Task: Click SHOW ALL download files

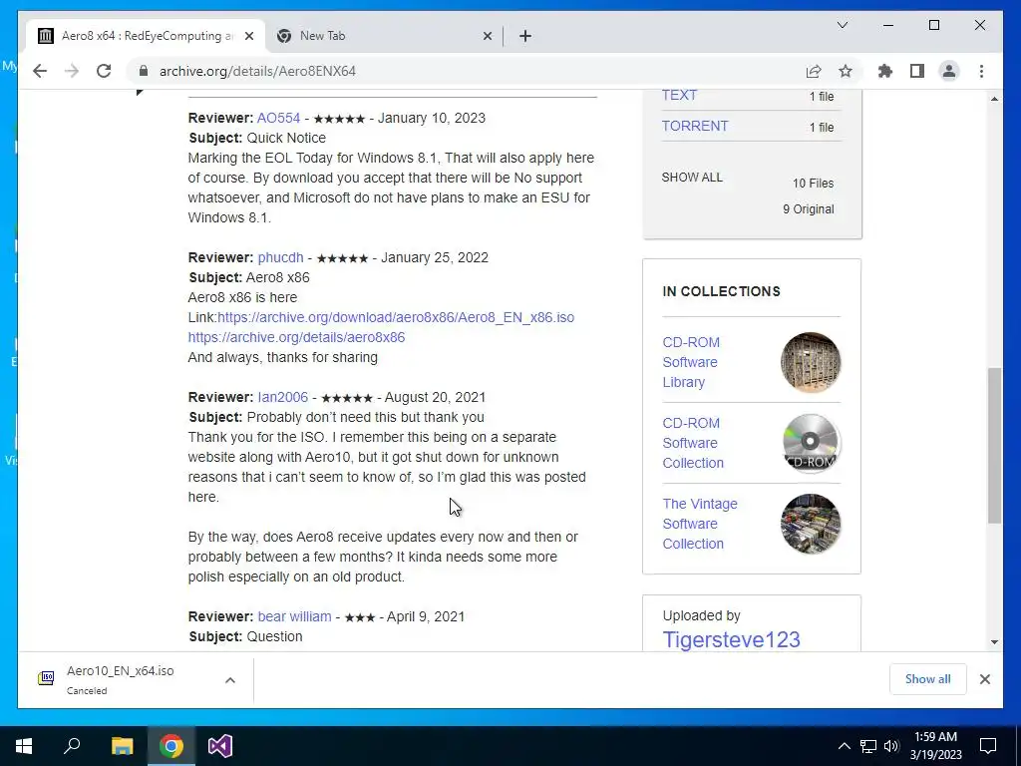Action: 692,178
